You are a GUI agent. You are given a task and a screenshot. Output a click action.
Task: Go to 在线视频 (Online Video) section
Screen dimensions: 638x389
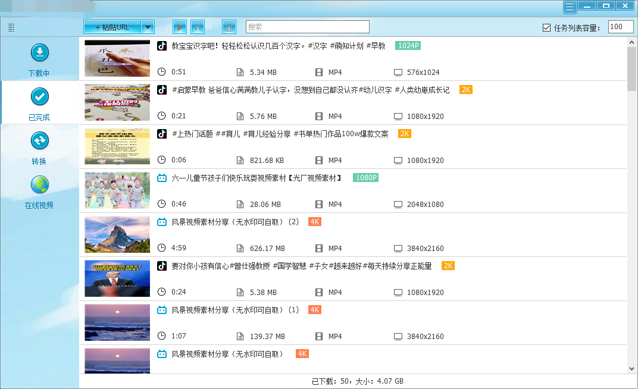(39, 192)
